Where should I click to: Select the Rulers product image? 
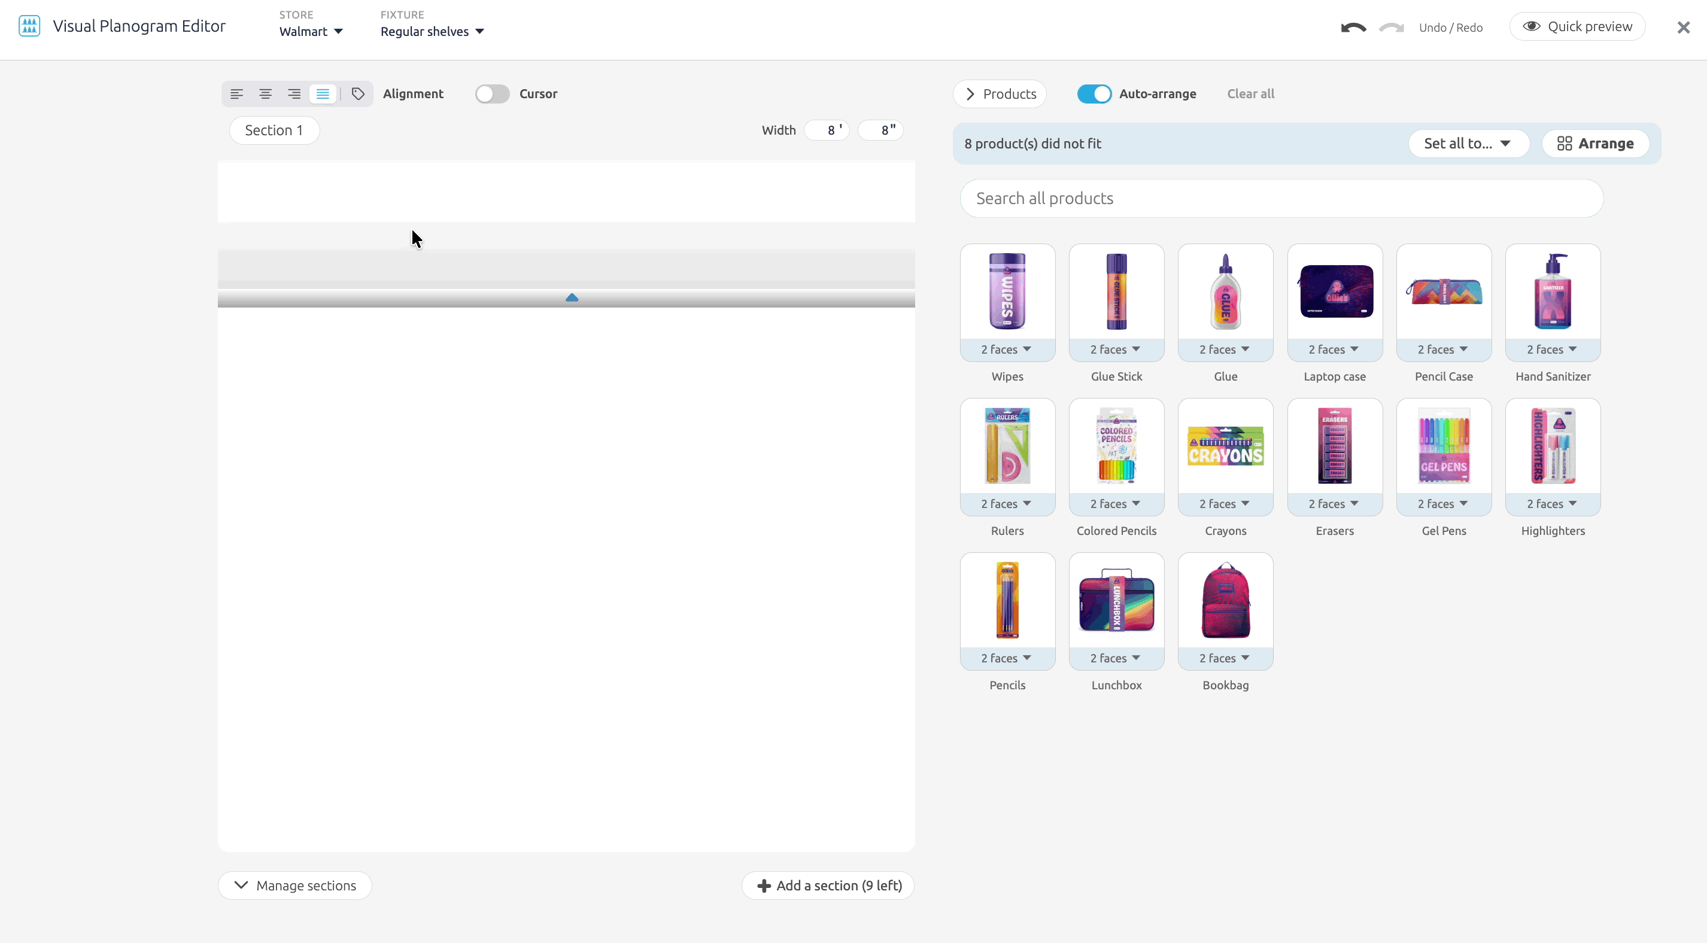coord(1007,446)
